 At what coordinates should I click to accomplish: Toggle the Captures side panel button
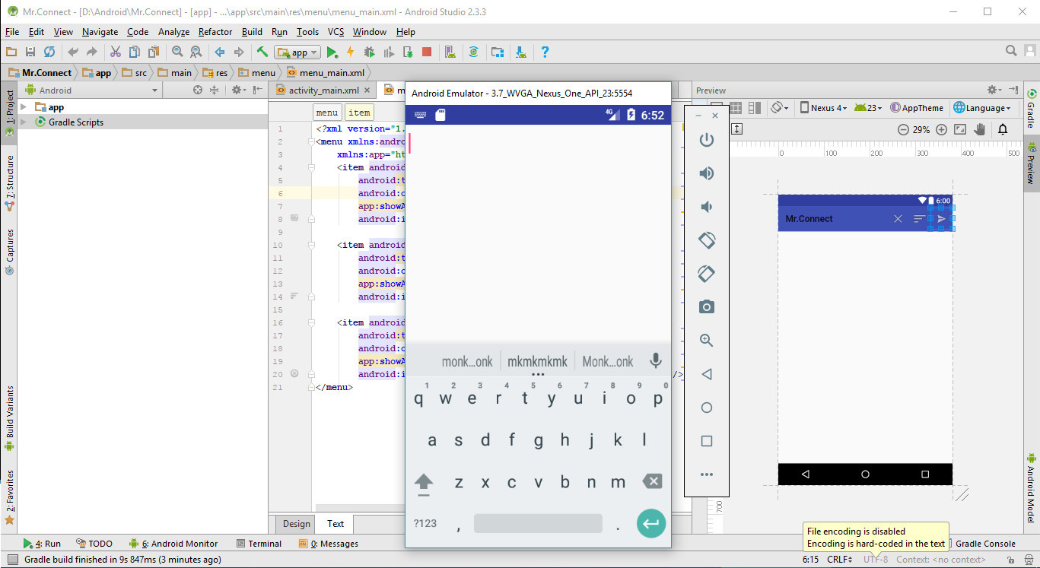click(9, 251)
